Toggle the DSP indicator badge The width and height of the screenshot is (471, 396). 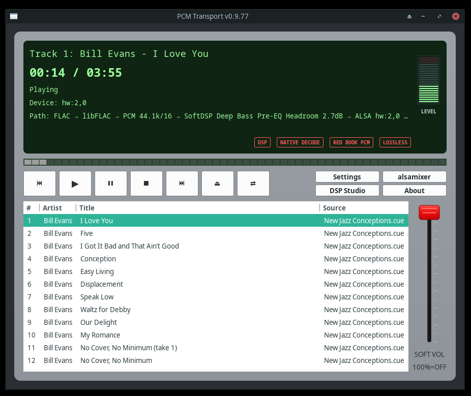(262, 142)
